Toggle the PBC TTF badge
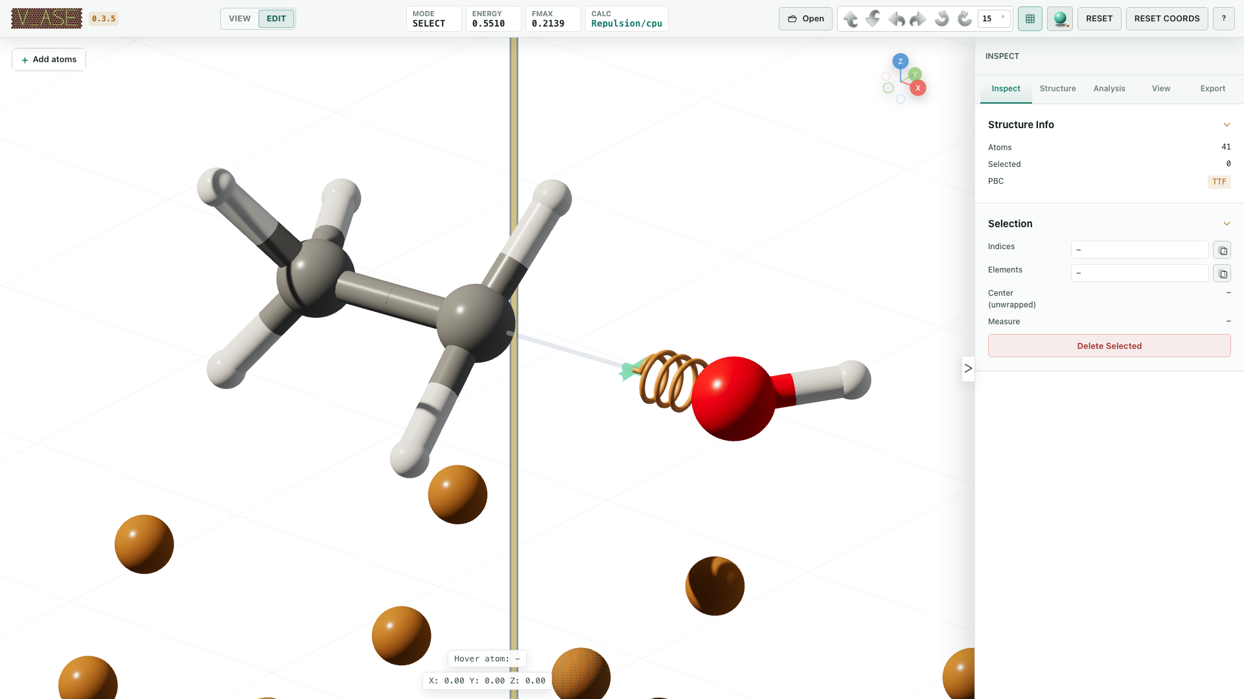The width and height of the screenshot is (1244, 699). 1219,182
